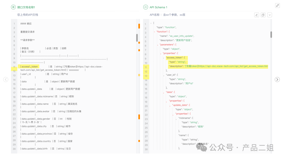The image size is (283, 159).
Task: Collapse the root JSON brace on line 1
Action: (x=151, y=23)
